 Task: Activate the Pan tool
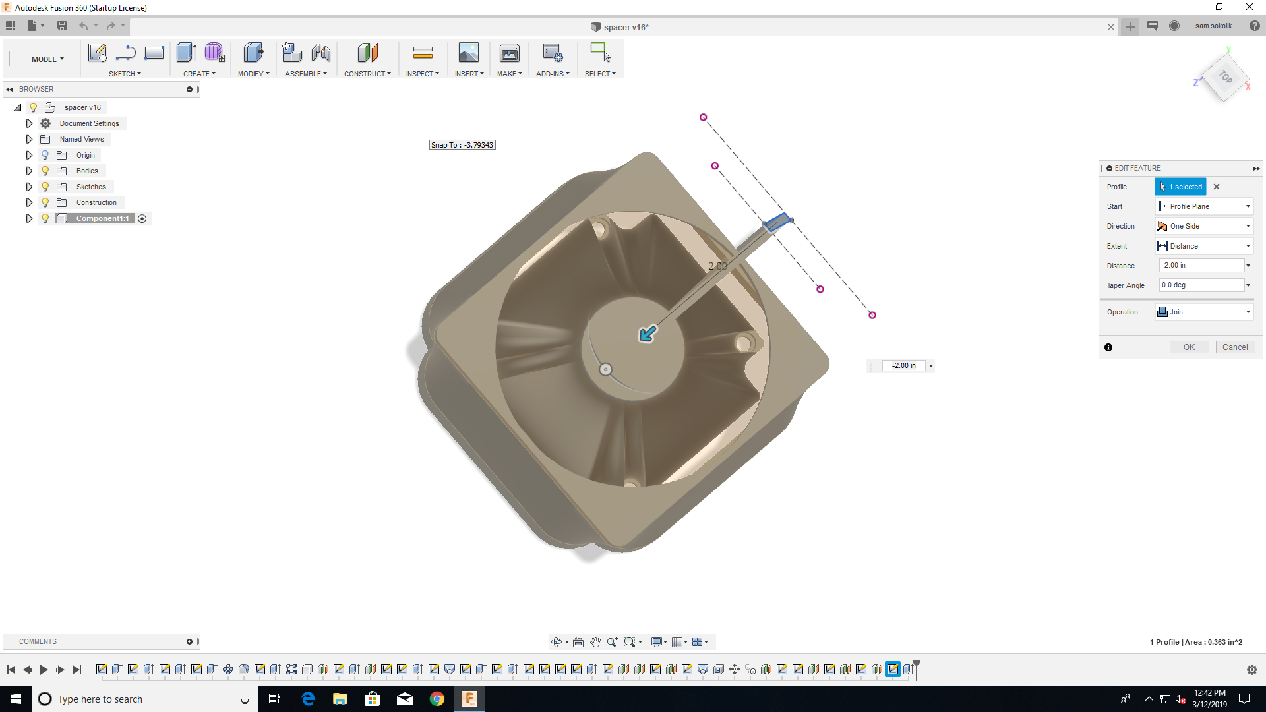click(x=595, y=641)
